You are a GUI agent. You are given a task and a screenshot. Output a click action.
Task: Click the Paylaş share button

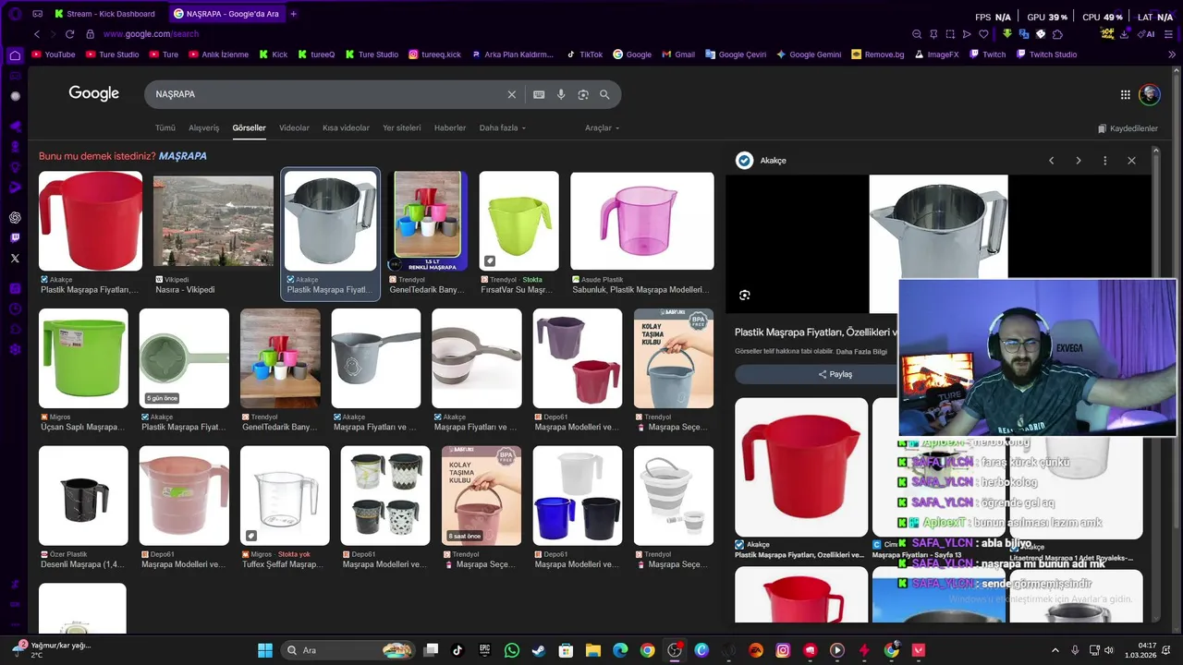[835, 374]
